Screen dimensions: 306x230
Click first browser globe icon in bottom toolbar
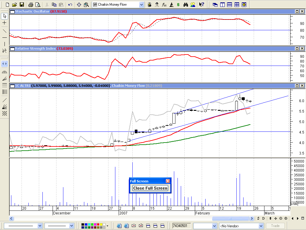point(119,226)
